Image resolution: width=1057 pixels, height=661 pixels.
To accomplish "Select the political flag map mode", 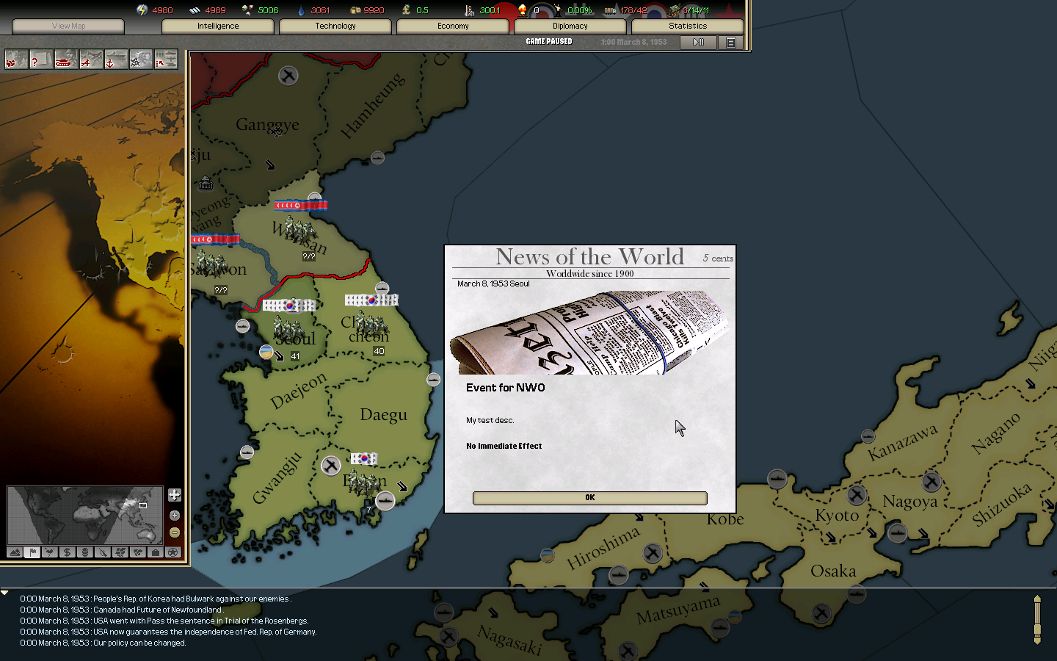I will pos(32,552).
